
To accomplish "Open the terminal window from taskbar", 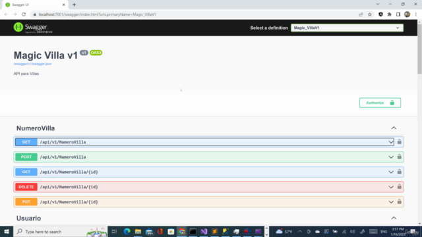I will (193, 231).
